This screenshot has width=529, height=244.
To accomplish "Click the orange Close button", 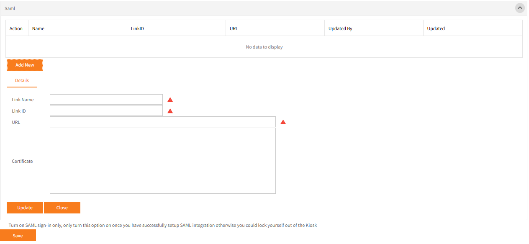I will [62, 208].
